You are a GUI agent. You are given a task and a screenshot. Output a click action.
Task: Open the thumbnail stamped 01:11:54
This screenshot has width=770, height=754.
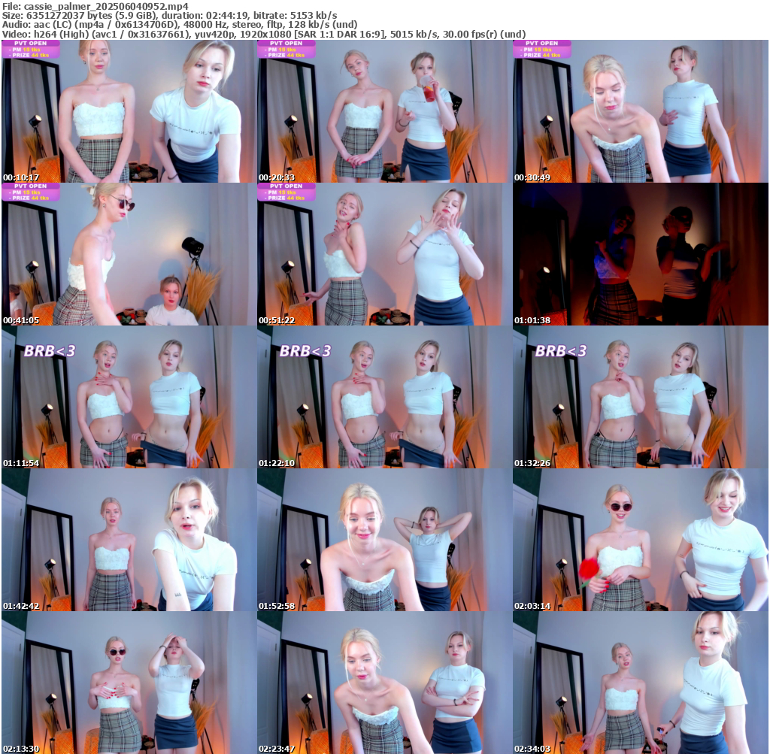(x=129, y=397)
